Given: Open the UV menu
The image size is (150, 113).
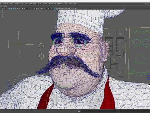Looking at the screenshot, I should tap(55, 3).
